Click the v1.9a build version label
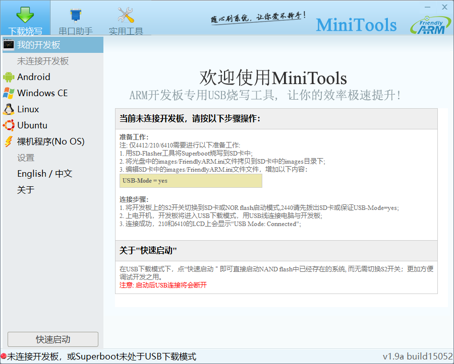Screen dimensions: 454x364 418,356
